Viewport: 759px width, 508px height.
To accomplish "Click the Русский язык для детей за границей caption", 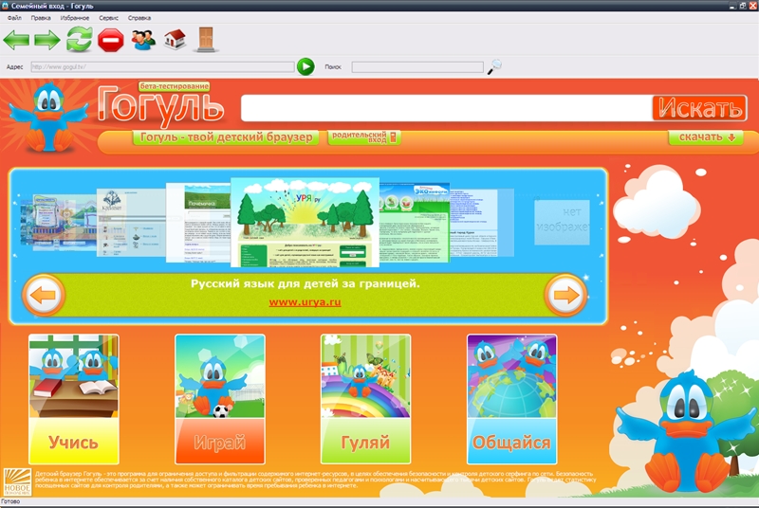I will (x=305, y=283).
